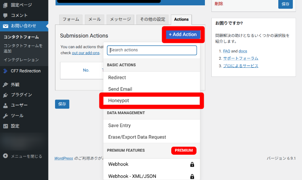
Task: Click the プラグイン plug icon
Action: [x=5, y=95]
